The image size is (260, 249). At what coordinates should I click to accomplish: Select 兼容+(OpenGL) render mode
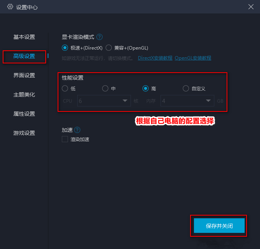point(109,48)
